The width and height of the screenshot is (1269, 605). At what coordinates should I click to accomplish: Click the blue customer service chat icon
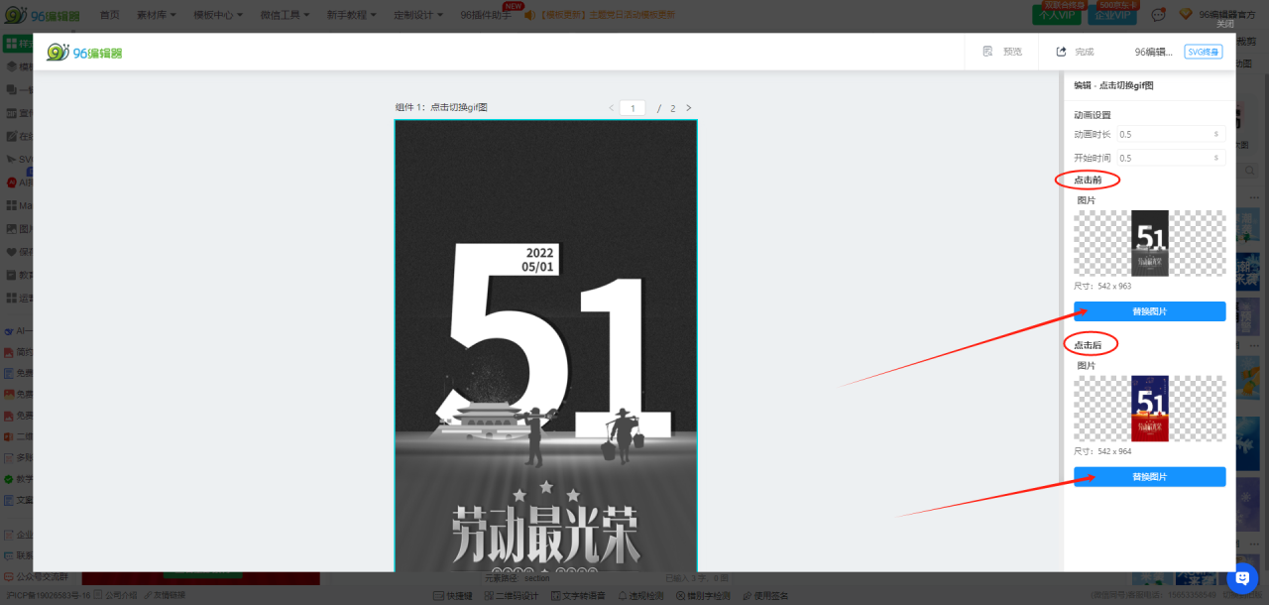[x=1242, y=578]
